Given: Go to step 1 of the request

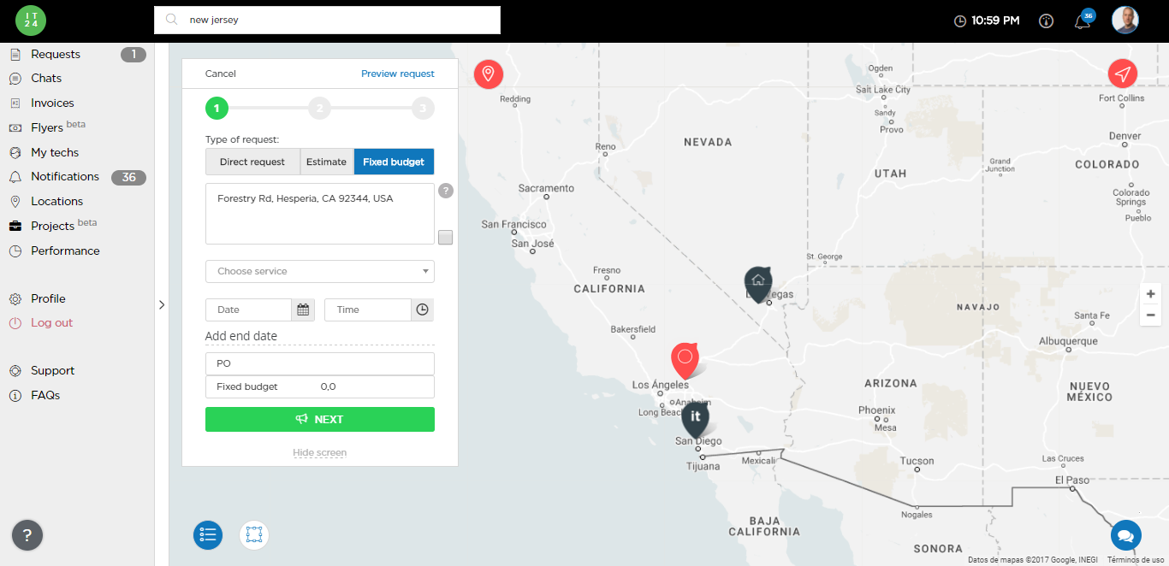Looking at the screenshot, I should coord(217,109).
